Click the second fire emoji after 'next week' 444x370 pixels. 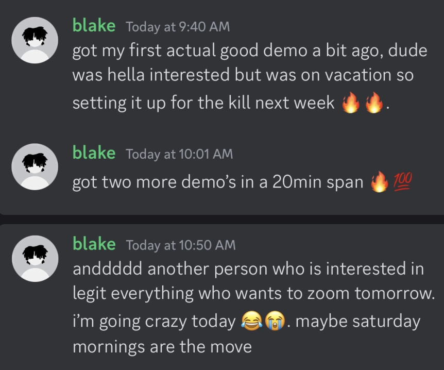pos(374,104)
